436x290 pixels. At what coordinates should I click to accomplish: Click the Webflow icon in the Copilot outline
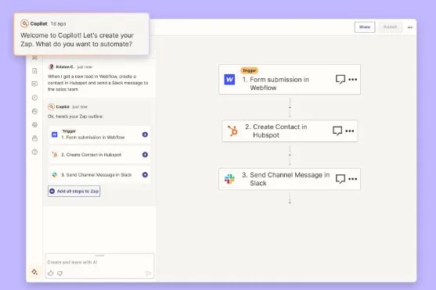[x=55, y=134]
